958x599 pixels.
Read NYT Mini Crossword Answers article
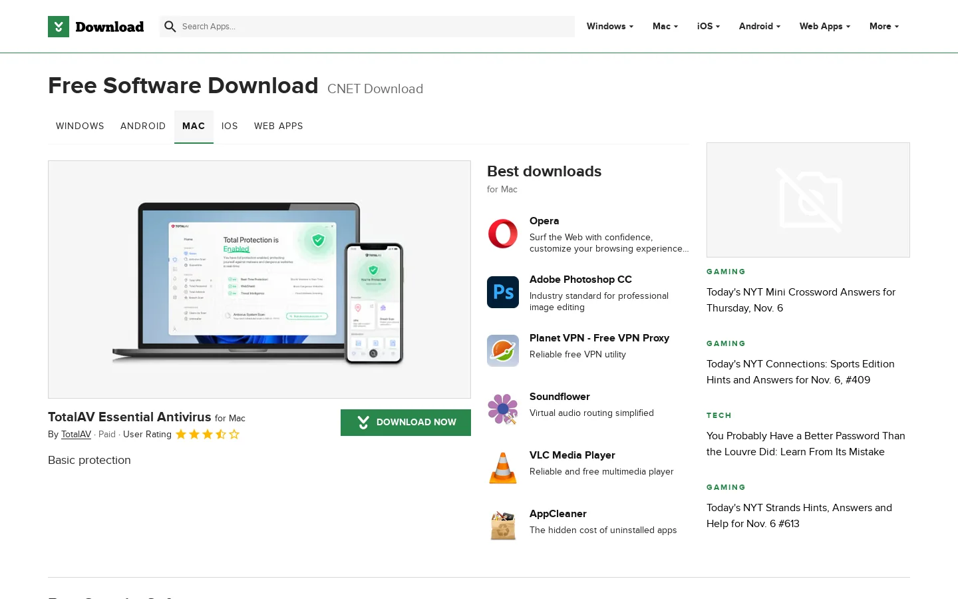[801, 300]
